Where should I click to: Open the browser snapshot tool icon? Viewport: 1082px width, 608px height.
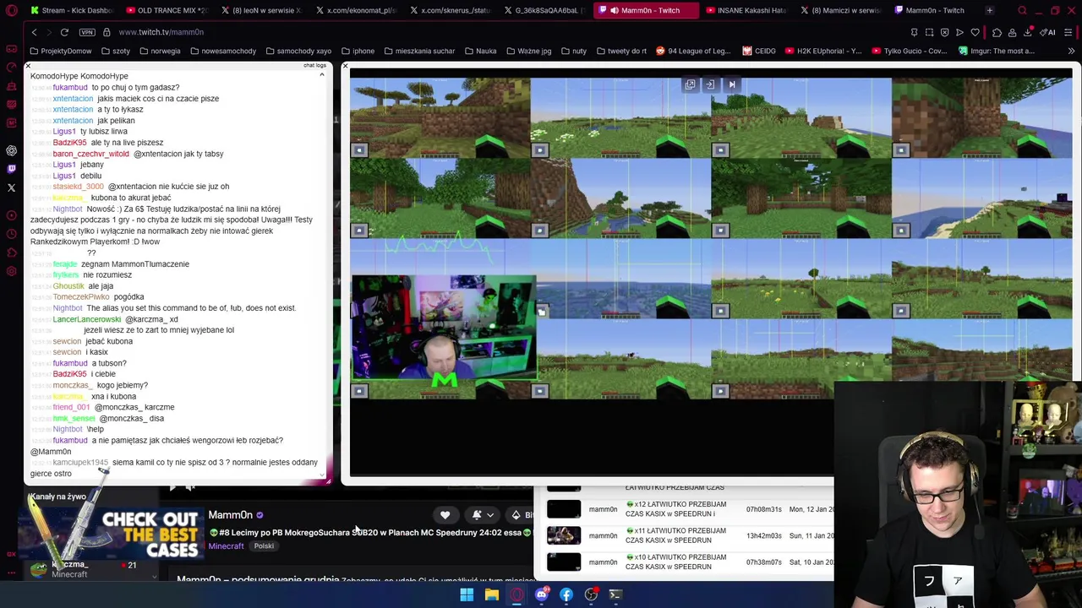[x=929, y=32]
